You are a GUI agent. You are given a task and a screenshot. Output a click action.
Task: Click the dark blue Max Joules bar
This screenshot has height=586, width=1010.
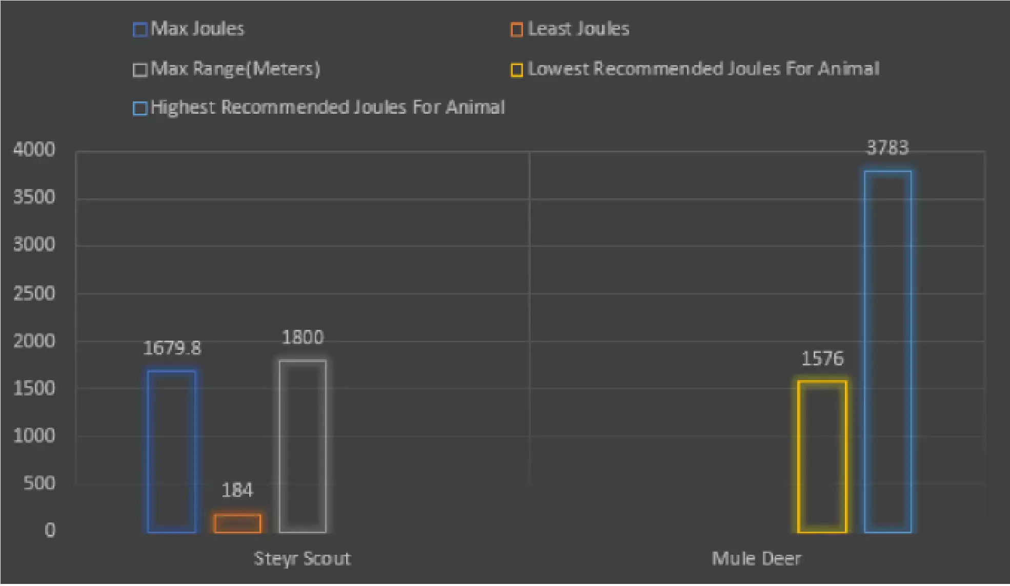[172, 452]
